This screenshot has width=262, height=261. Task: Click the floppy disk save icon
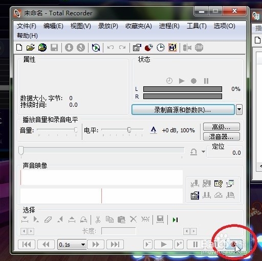(x=54, y=48)
